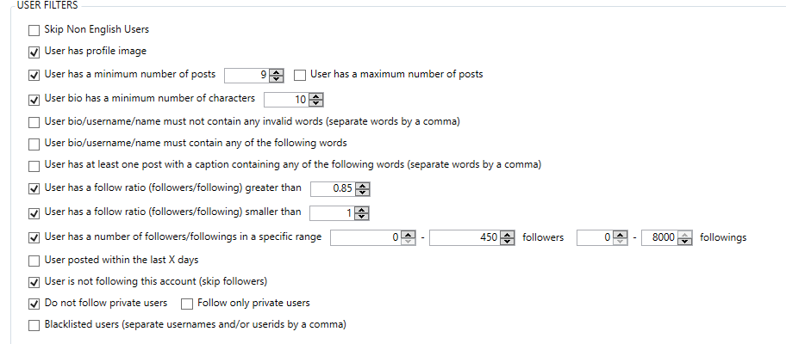Toggle User has a minimum number of posts

click(x=34, y=76)
